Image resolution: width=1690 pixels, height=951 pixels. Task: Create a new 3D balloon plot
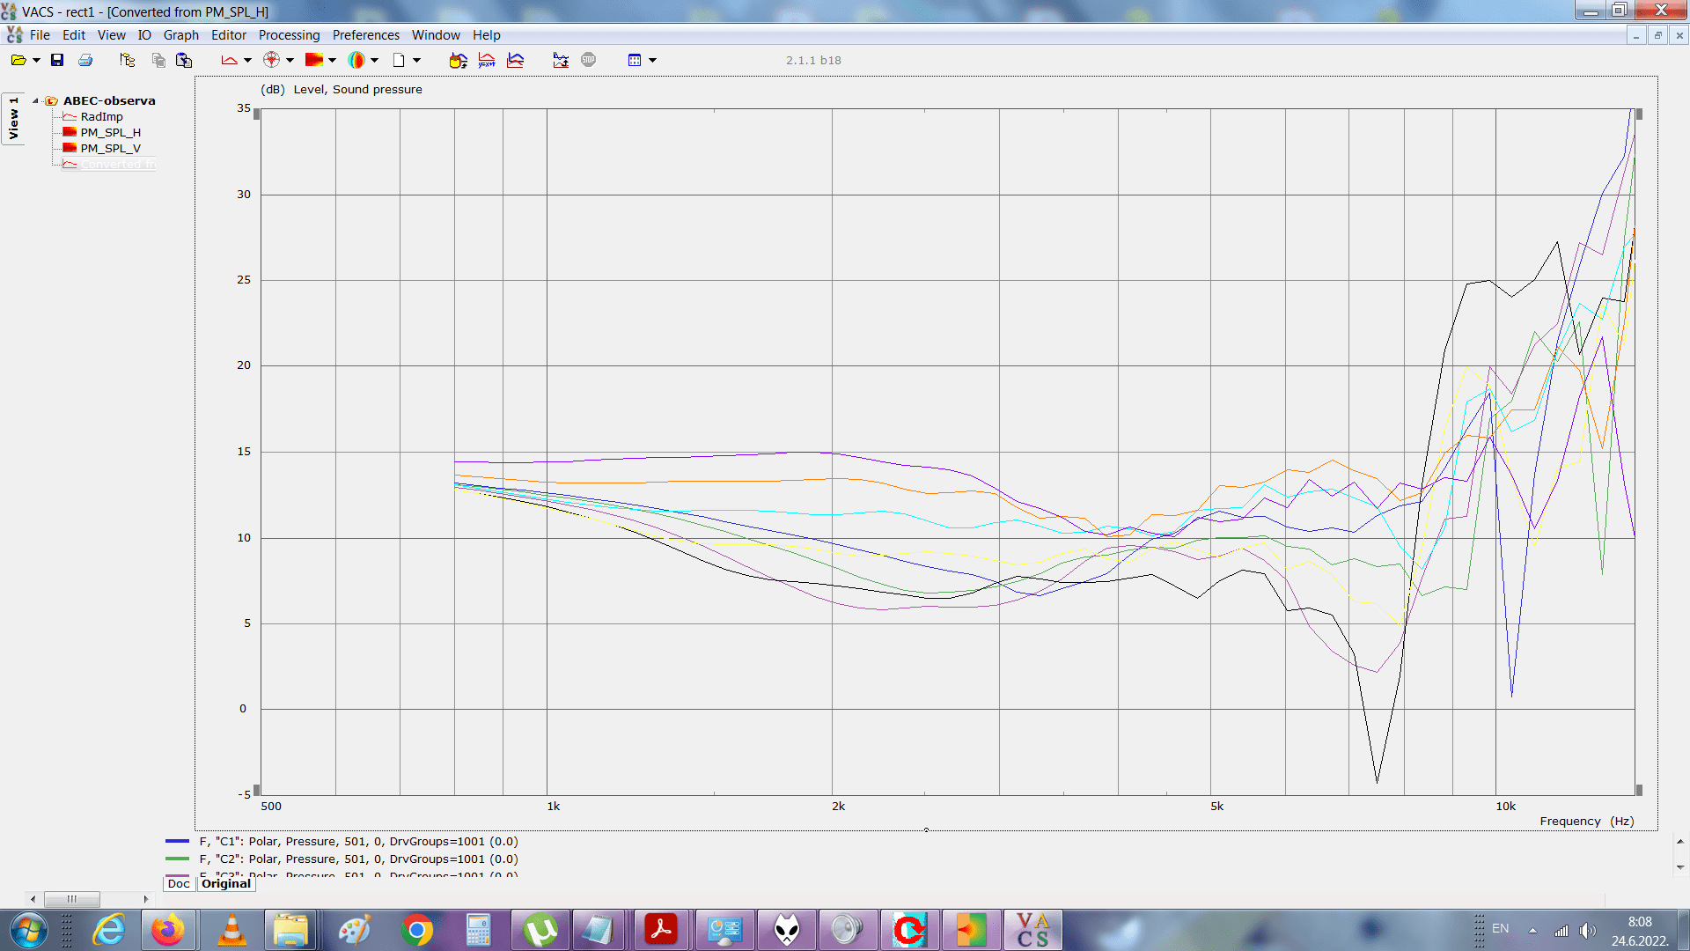click(356, 60)
